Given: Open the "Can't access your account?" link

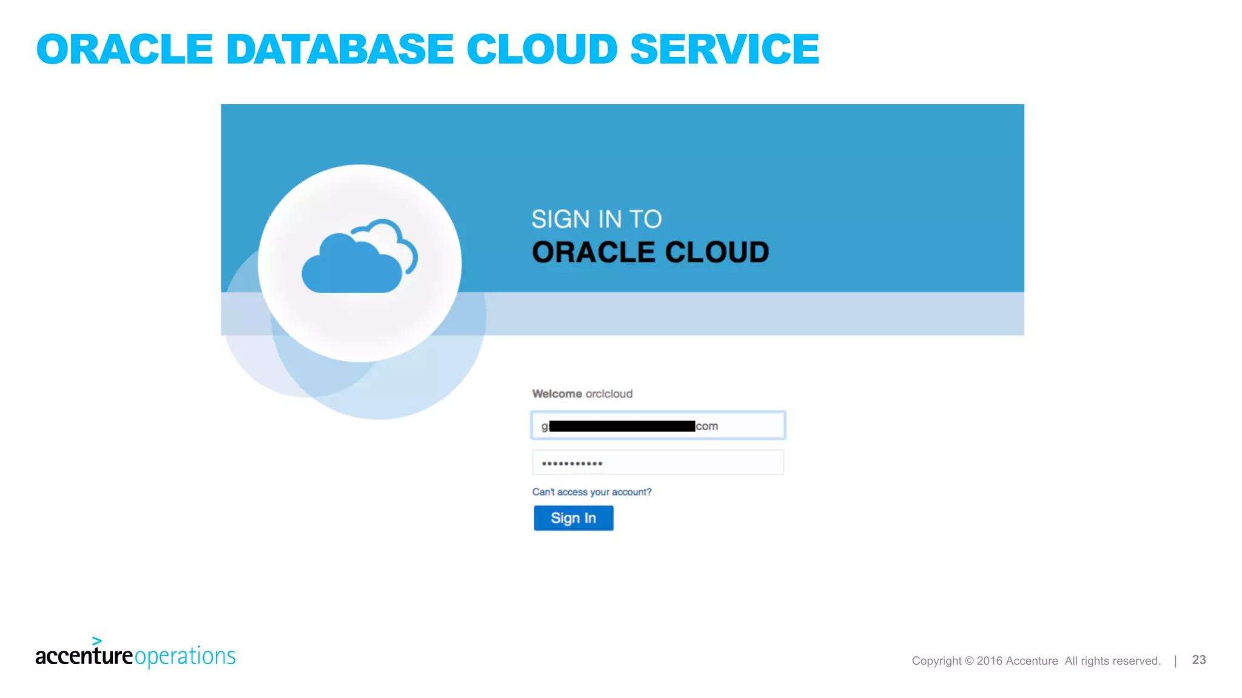Looking at the screenshot, I should tap(592, 492).
